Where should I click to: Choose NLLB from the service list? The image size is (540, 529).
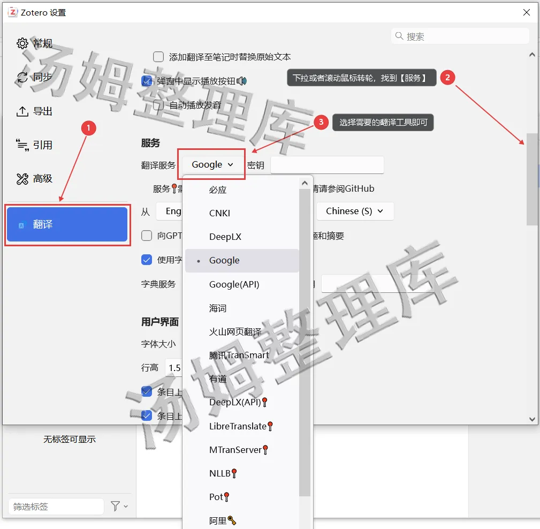[242, 473]
